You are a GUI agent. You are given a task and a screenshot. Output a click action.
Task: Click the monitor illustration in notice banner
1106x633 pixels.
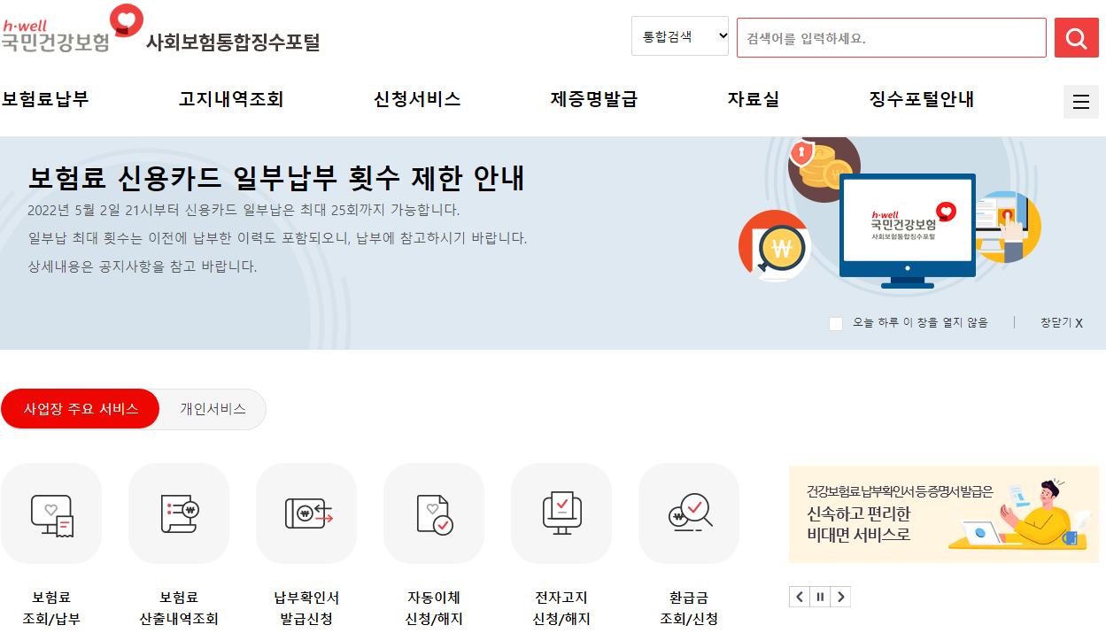pyautogui.click(x=907, y=231)
